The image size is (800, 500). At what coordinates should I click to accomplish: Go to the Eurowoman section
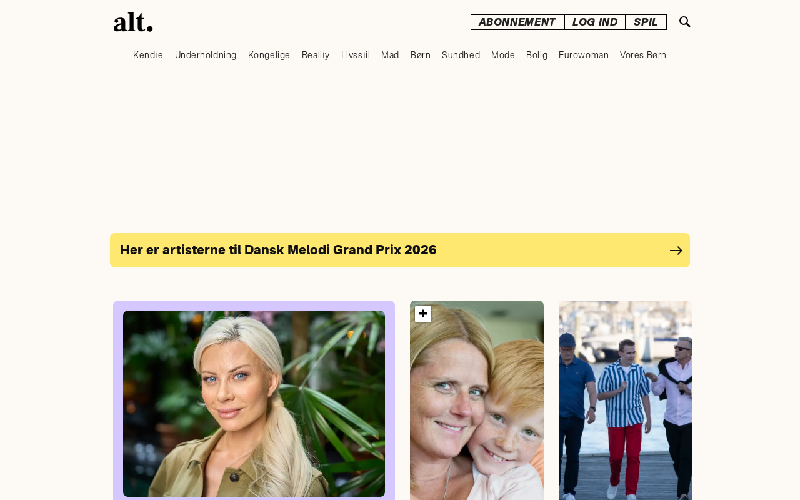pos(584,55)
